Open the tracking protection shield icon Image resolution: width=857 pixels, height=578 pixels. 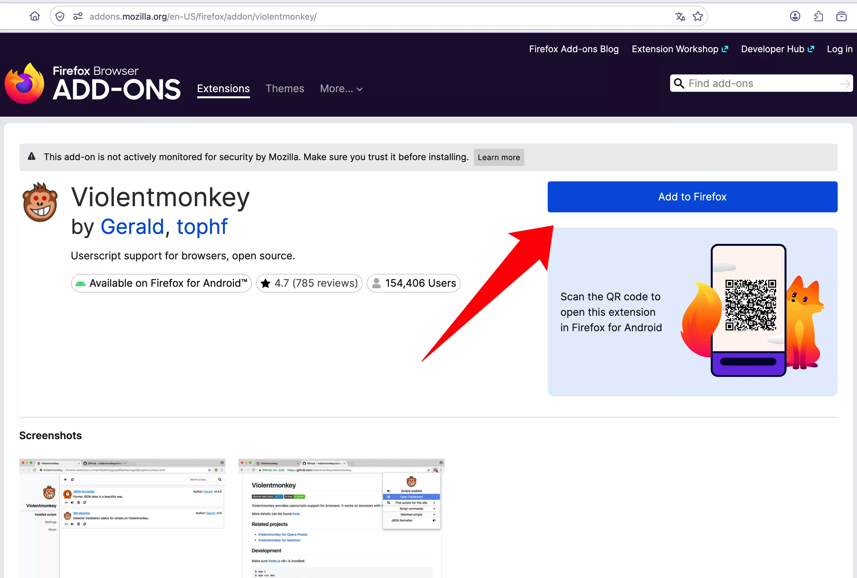[60, 16]
